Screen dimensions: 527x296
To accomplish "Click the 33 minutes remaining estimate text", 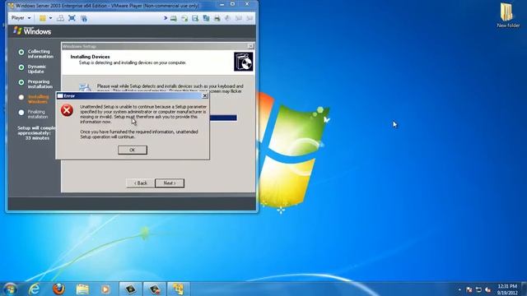I will coord(37,138).
